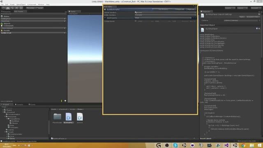Viewport: 263px width, 148px height.
Task: Click the Events bell icon
Action: [x=2, y=30]
